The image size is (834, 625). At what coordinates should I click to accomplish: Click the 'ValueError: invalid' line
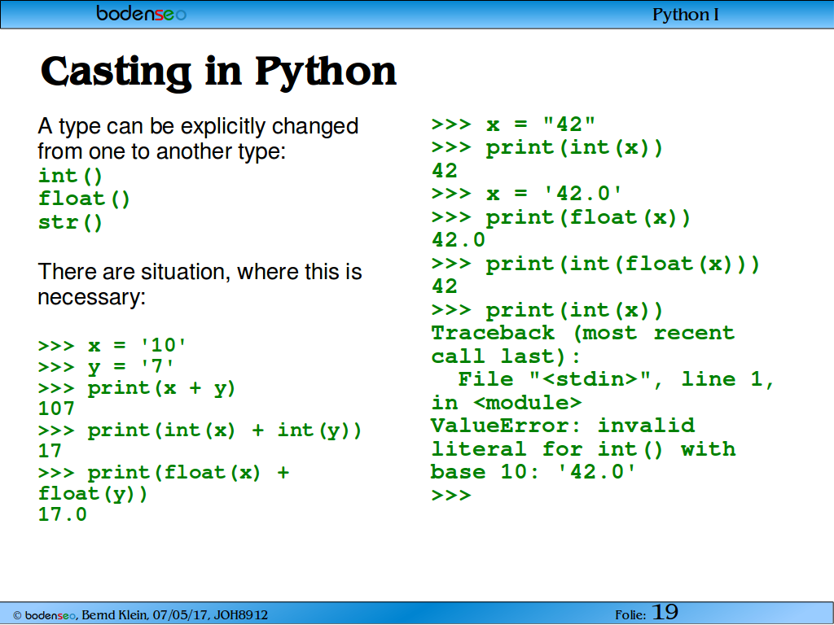[x=563, y=426]
